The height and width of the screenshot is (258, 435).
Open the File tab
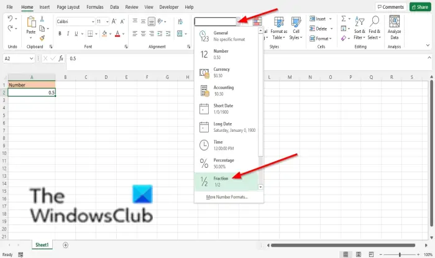coord(9,7)
